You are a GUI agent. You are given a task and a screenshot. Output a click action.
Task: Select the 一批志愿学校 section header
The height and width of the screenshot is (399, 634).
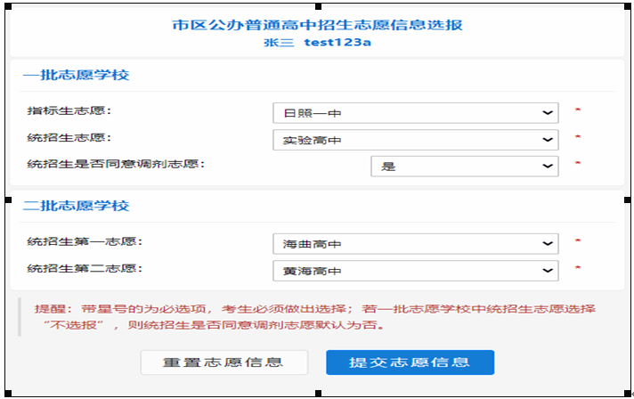tap(76, 75)
